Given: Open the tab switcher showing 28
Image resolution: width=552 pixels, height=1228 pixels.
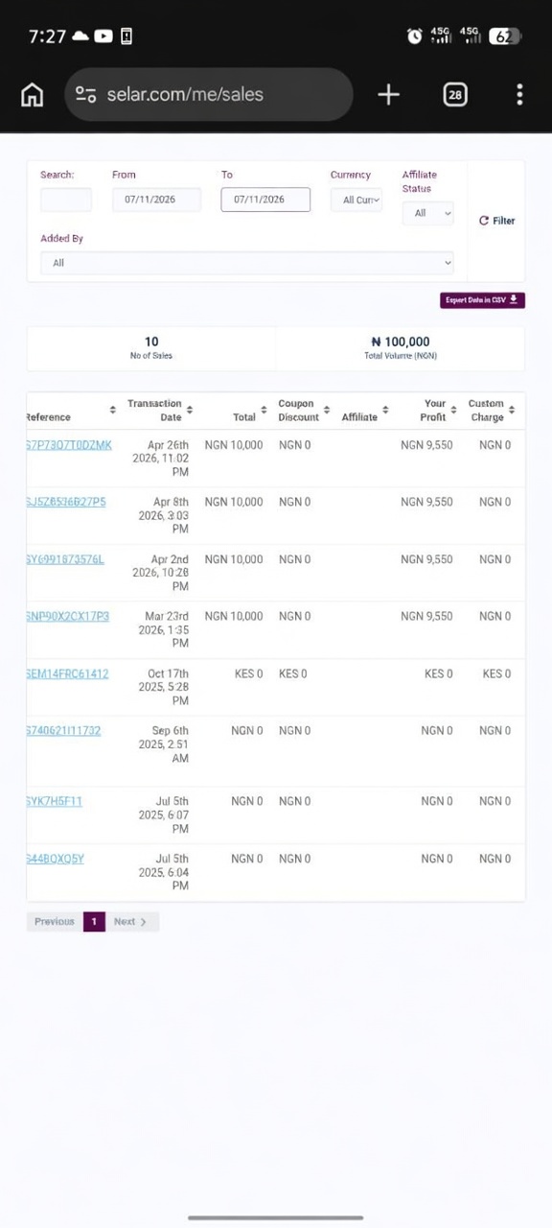Looking at the screenshot, I should (x=455, y=94).
